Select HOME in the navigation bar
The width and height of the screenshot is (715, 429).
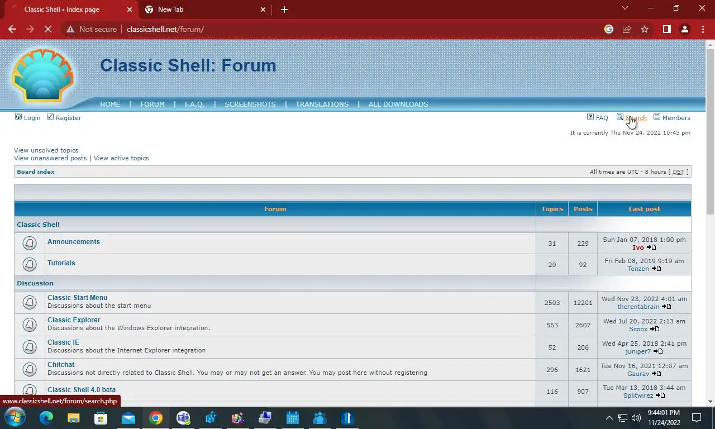(x=110, y=104)
